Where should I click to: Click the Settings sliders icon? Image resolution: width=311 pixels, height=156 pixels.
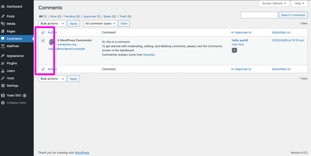[x=3, y=86]
